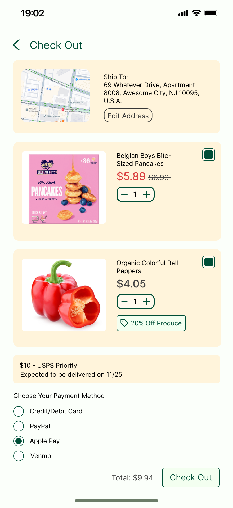Pick Venmo as payment method

pos(19,456)
